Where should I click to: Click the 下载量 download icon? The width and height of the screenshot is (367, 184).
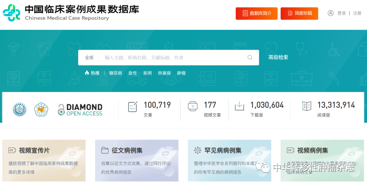pyautogui.click(x=240, y=106)
